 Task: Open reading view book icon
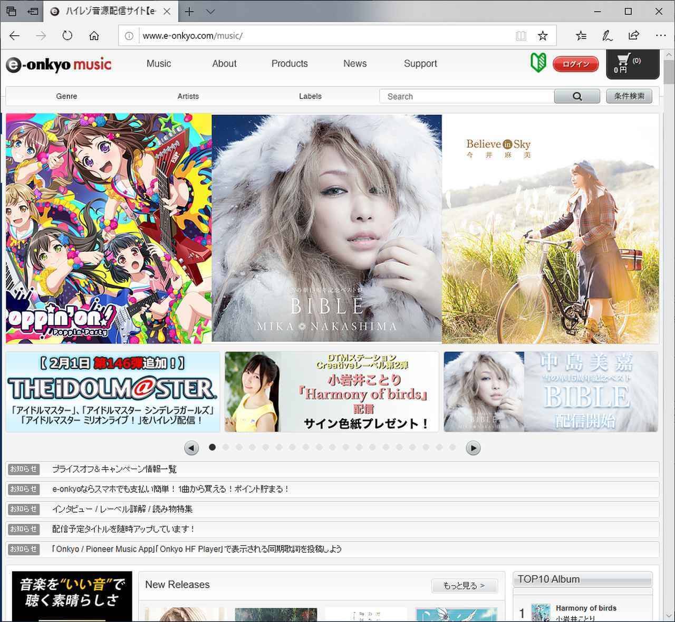pos(520,36)
